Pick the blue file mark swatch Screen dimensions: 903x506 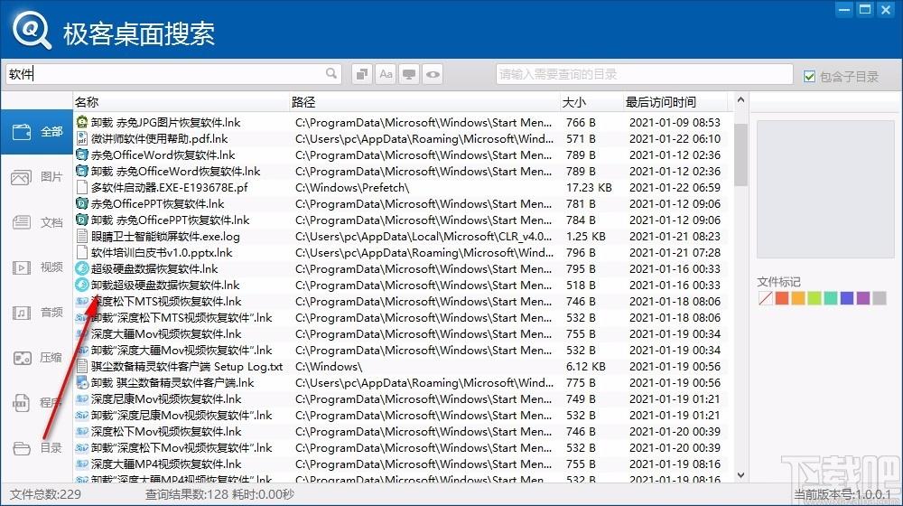847,298
